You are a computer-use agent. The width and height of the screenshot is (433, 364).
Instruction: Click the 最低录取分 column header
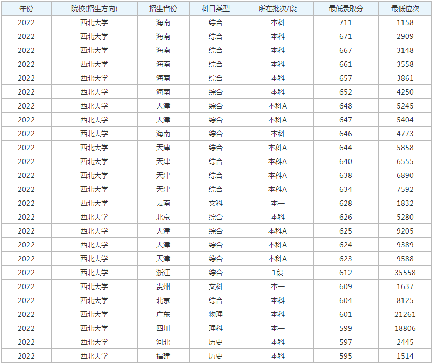(x=346, y=9)
